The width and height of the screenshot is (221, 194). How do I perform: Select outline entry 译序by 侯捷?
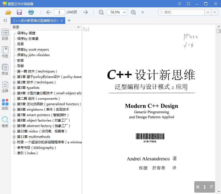click(26, 33)
